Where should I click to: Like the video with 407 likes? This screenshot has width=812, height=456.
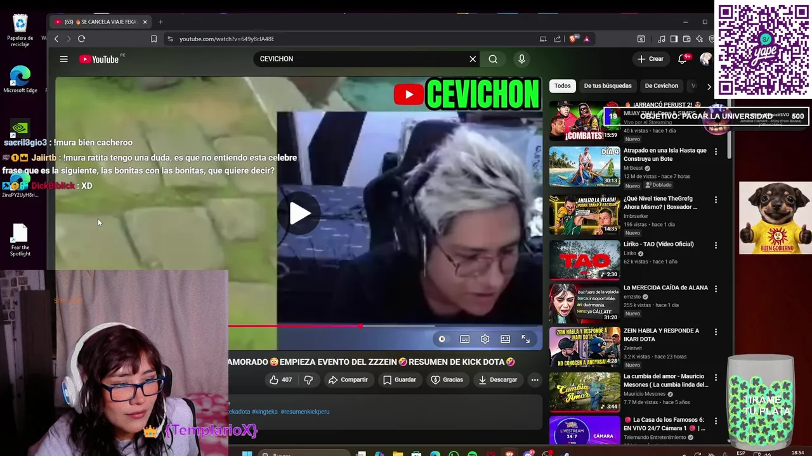[x=280, y=380]
